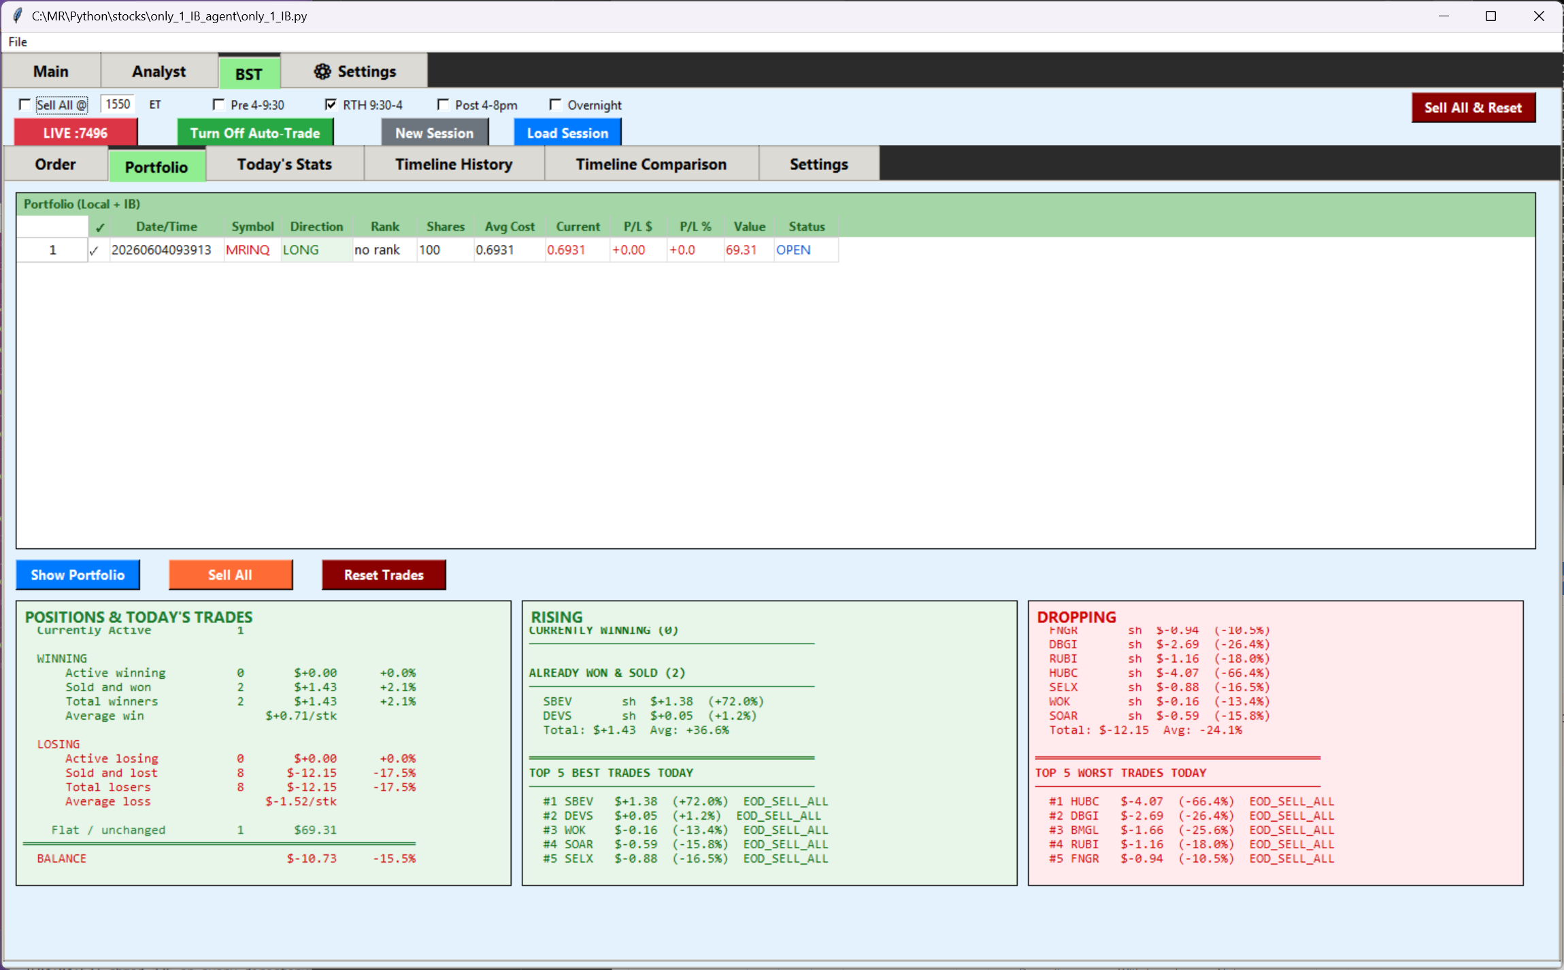Click '#1 SBEV' in best trades
The image size is (1564, 970).
tap(568, 801)
